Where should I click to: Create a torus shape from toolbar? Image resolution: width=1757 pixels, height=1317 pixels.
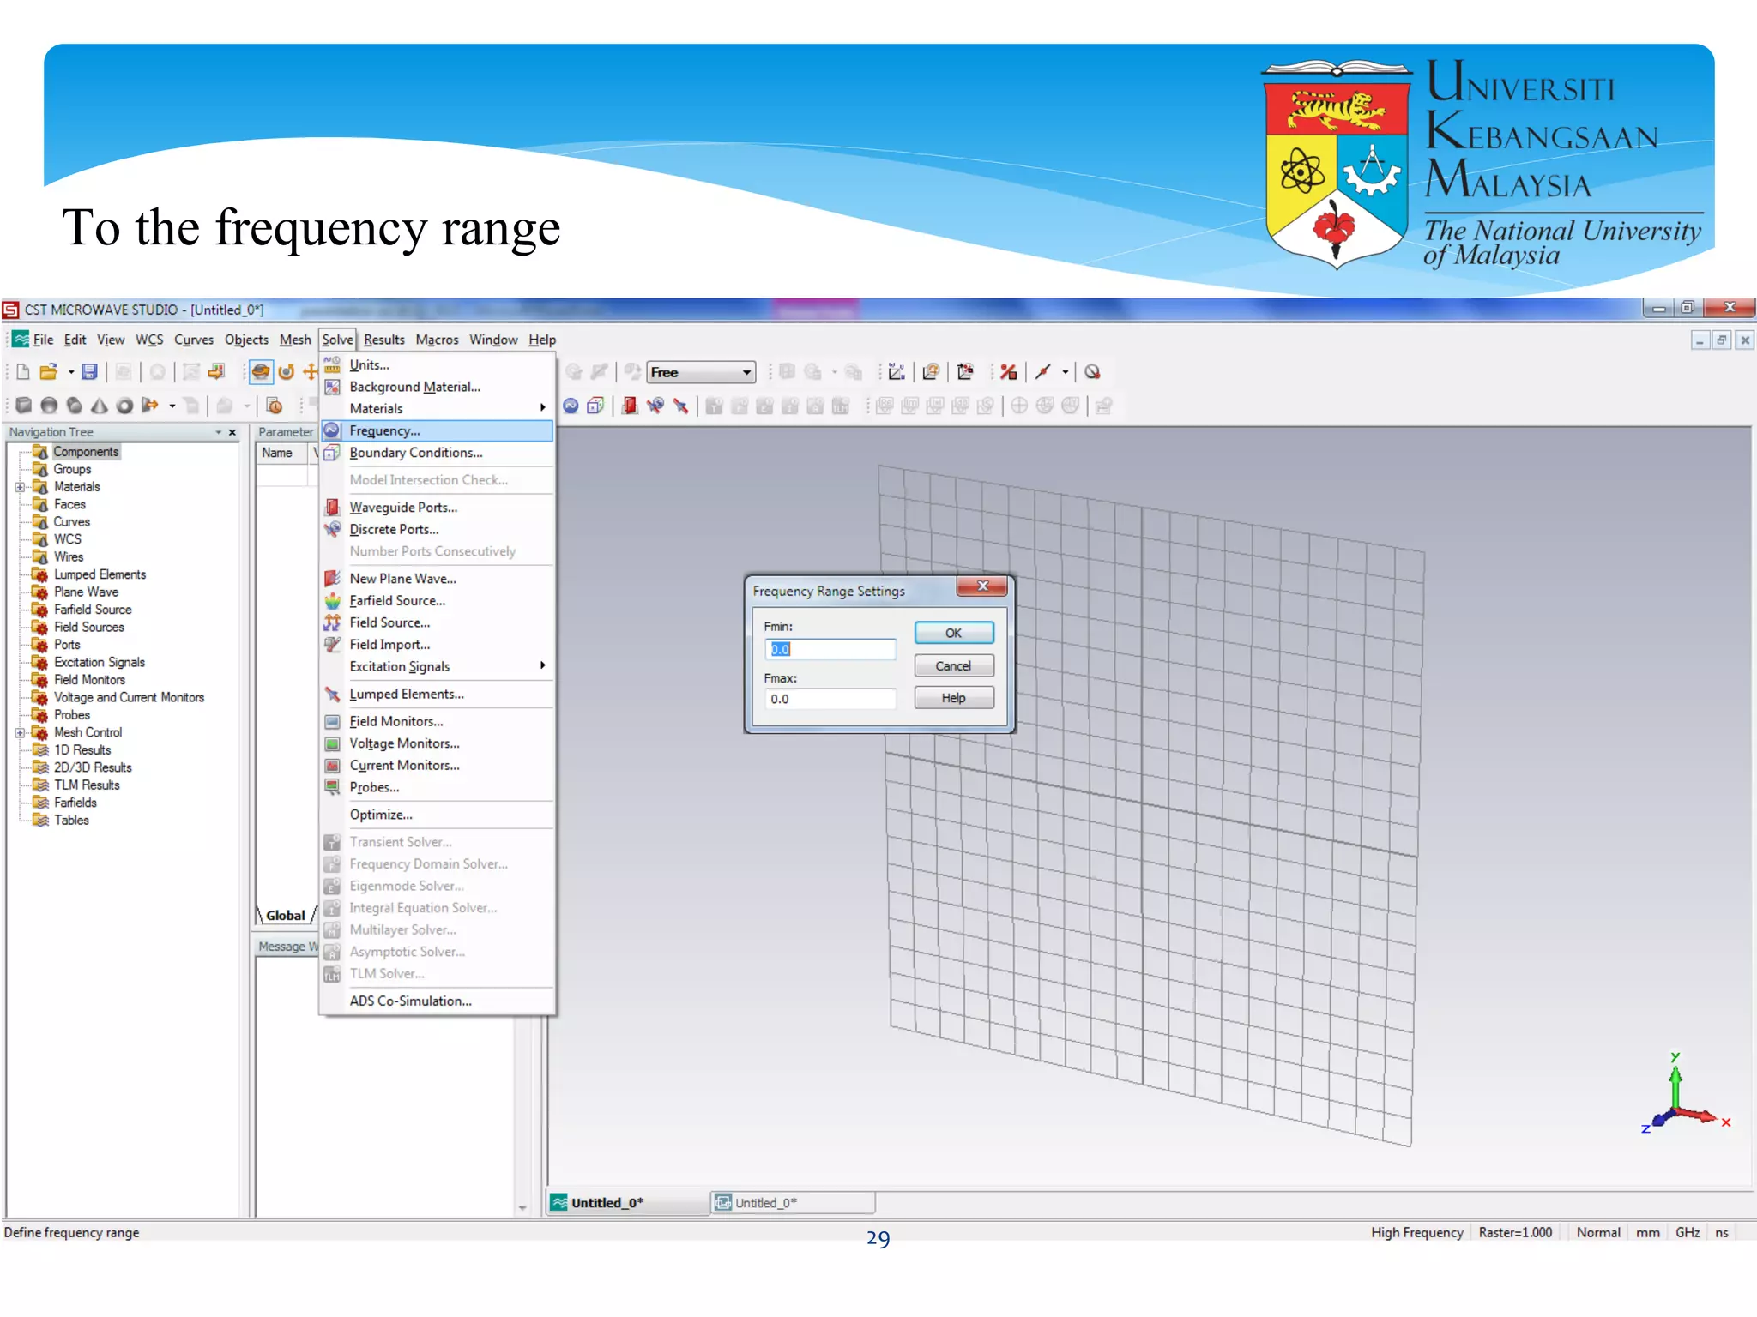tap(124, 406)
